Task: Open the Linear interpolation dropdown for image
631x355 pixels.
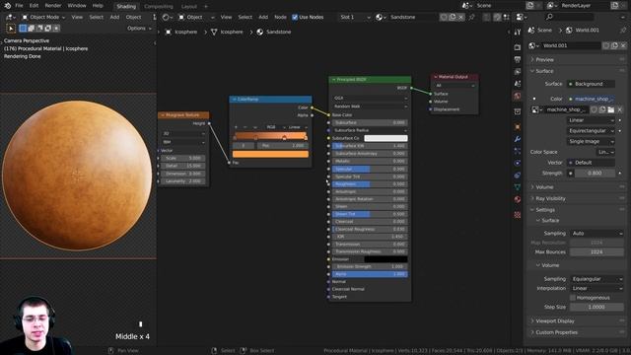Action: (592, 120)
